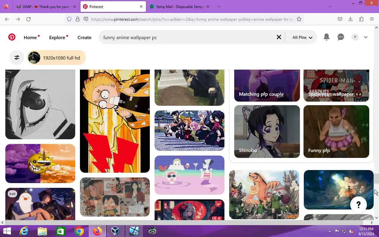Screen dimensions: 379x237
Task: Launch Google Chrome from taskbar
Action: click(x=79, y=231)
